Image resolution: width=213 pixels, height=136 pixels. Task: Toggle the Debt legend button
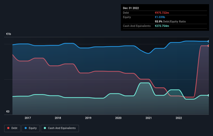tap(12, 128)
